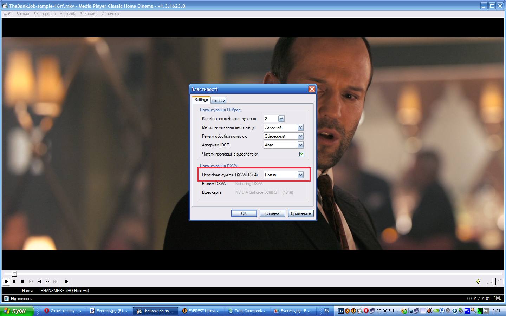
Task: Expand the error handling dropdown showing Обережний
Action: (x=300, y=136)
